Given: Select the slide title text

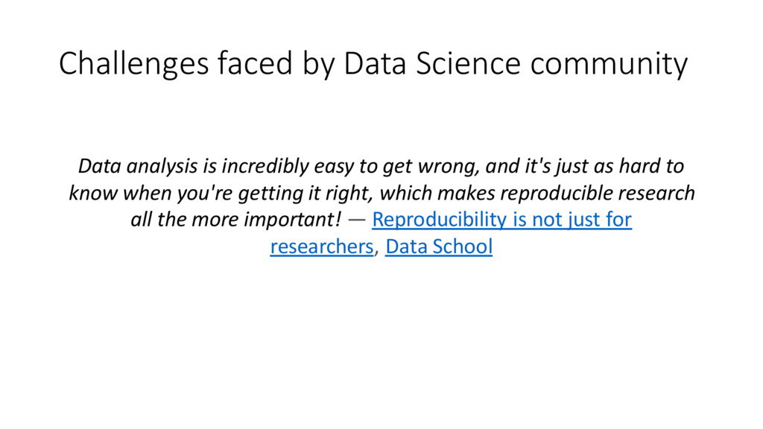Looking at the screenshot, I should [373, 64].
